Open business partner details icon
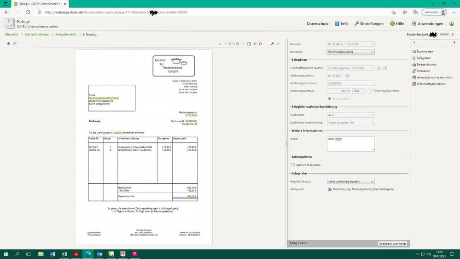The height and width of the screenshot is (259, 460). (x=379, y=68)
